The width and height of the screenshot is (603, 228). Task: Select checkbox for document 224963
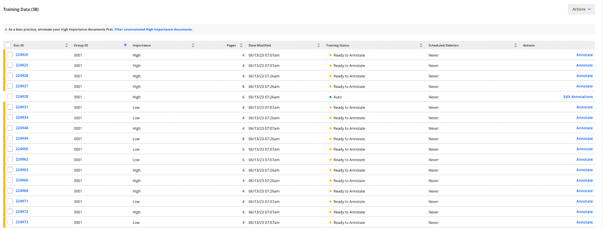(10, 170)
